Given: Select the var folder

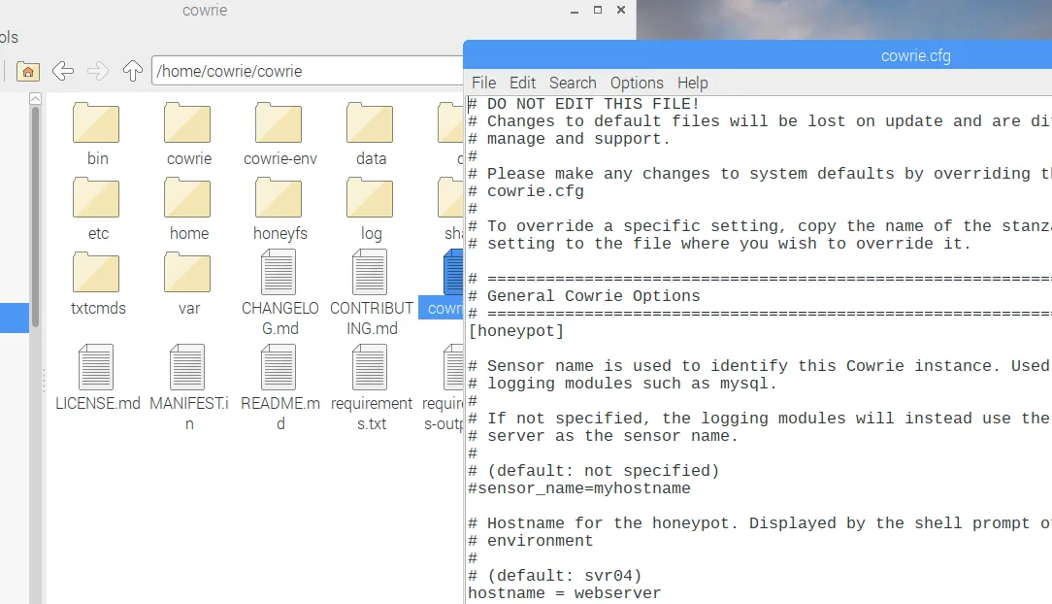Looking at the screenshot, I should [188, 272].
